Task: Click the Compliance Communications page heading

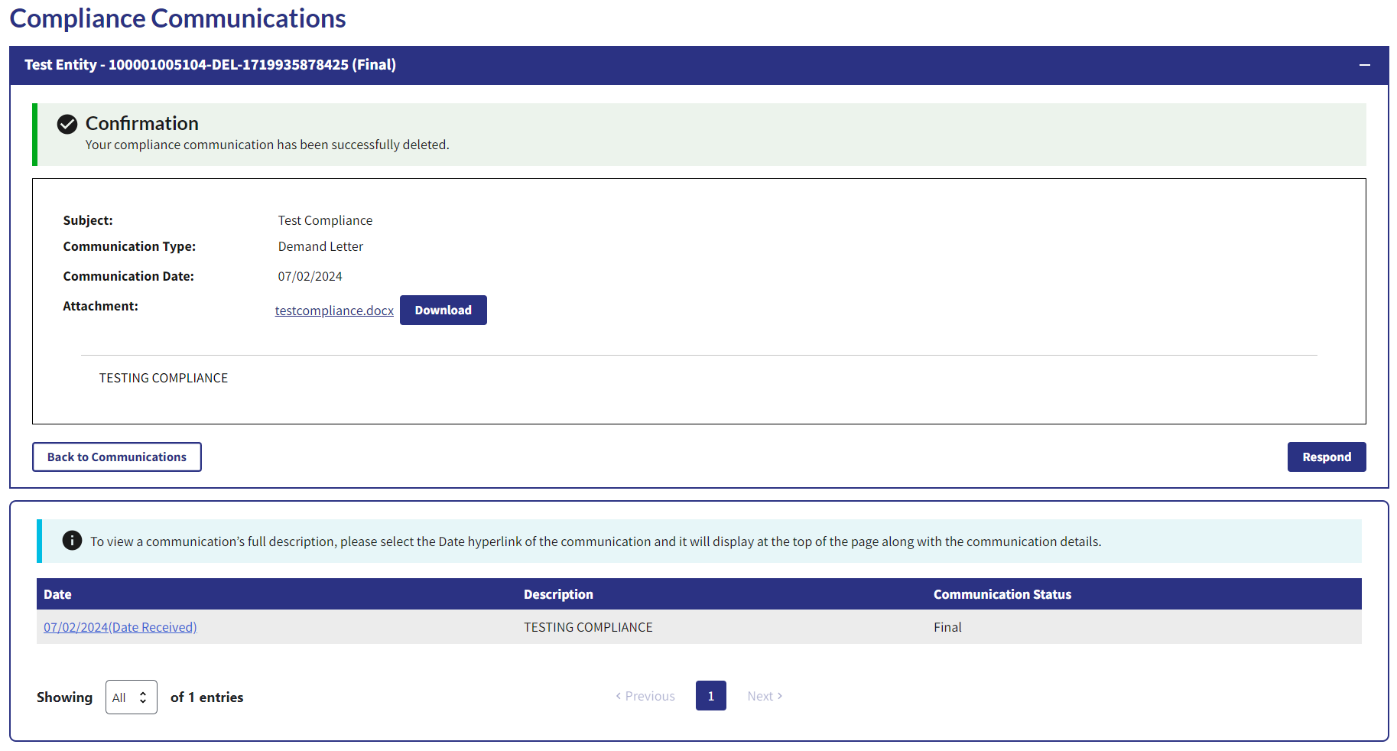Action: (177, 18)
